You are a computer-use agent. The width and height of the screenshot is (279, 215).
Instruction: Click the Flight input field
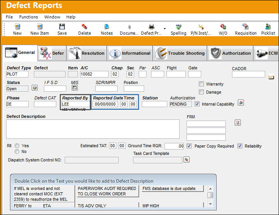[x=176, y=74]
